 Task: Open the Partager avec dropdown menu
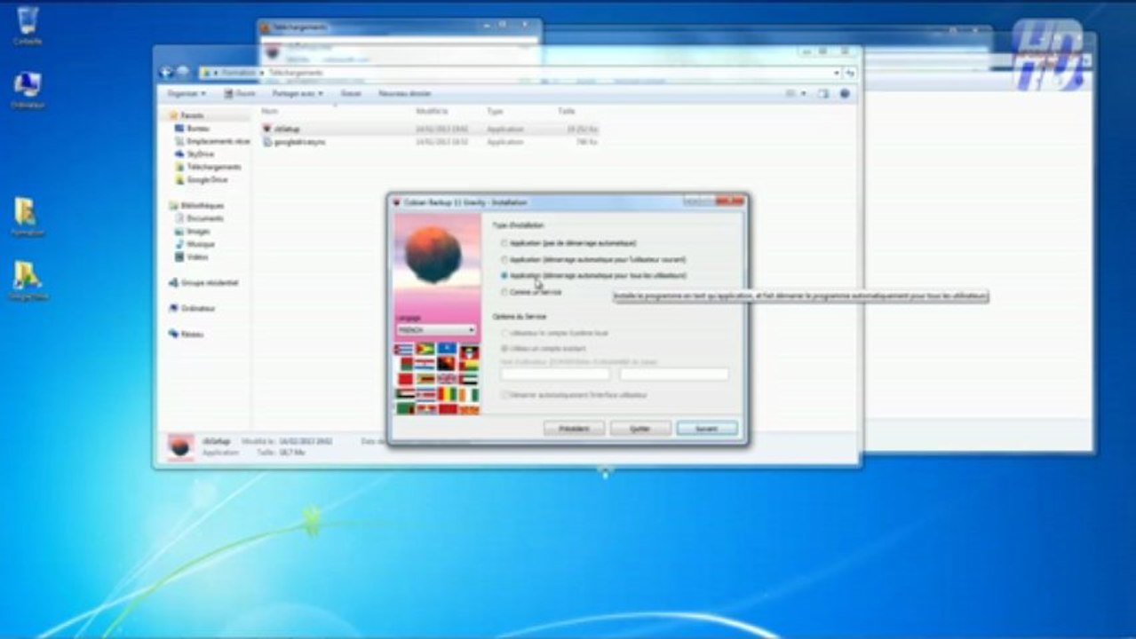(x=298, y=93)
